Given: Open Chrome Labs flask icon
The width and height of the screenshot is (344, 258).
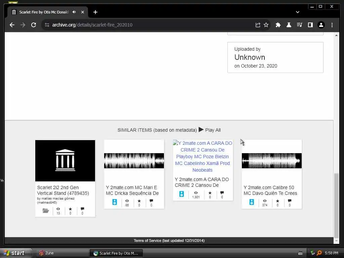Looking at the screenshot, I should pyautogui.click(x=289, y=25).
